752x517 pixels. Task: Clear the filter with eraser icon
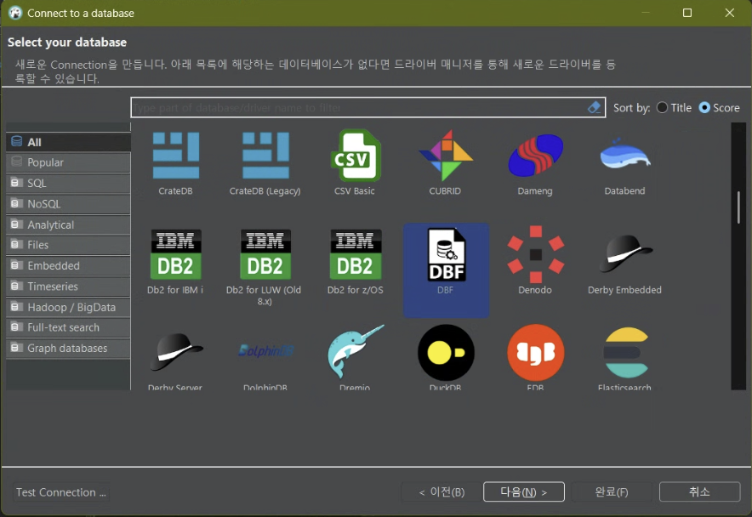point(594,107)
